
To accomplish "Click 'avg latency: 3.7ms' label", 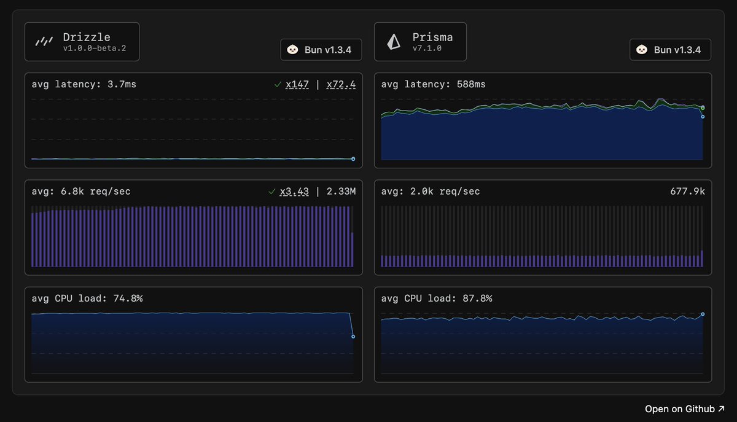I will point(84,85).
